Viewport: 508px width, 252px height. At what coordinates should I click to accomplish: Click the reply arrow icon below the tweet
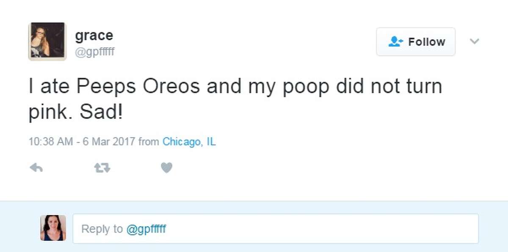[x=37, y=167]
